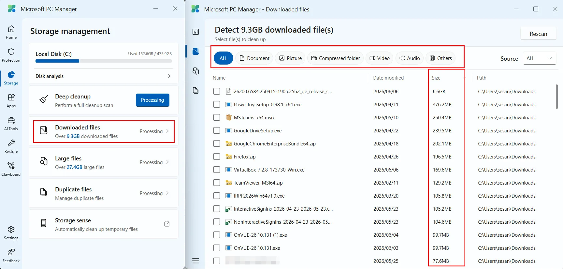Filter by Audio type

410,58
